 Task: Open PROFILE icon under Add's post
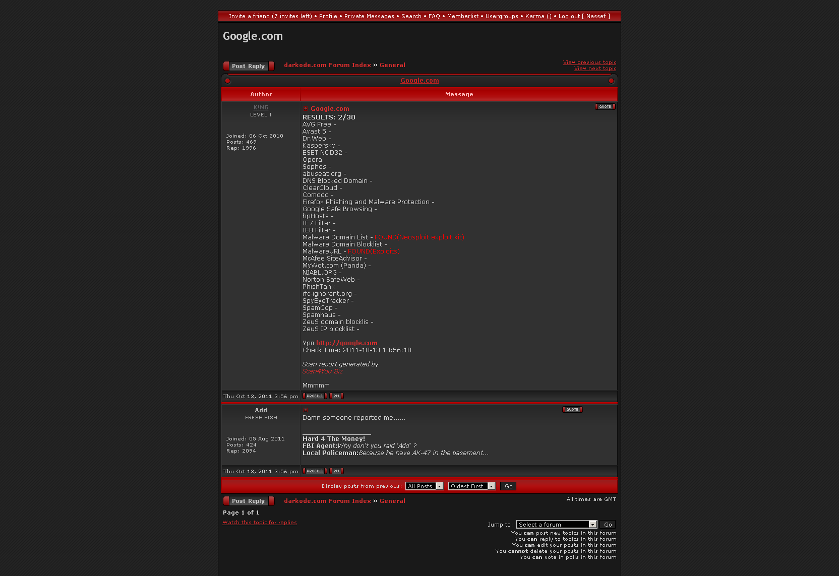coord(315,471)
